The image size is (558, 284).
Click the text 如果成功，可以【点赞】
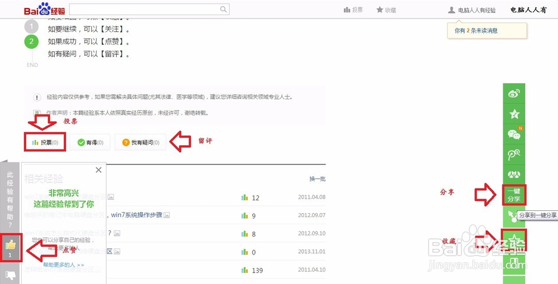pos(89,42)
